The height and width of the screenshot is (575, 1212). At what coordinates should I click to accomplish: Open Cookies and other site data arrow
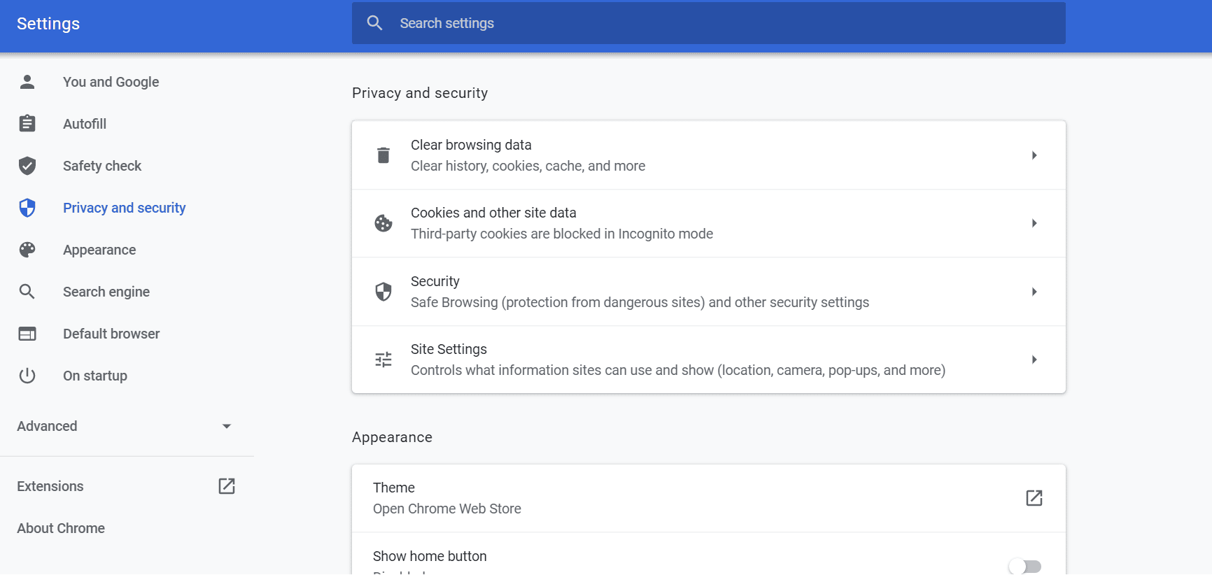click(1034, 223)
